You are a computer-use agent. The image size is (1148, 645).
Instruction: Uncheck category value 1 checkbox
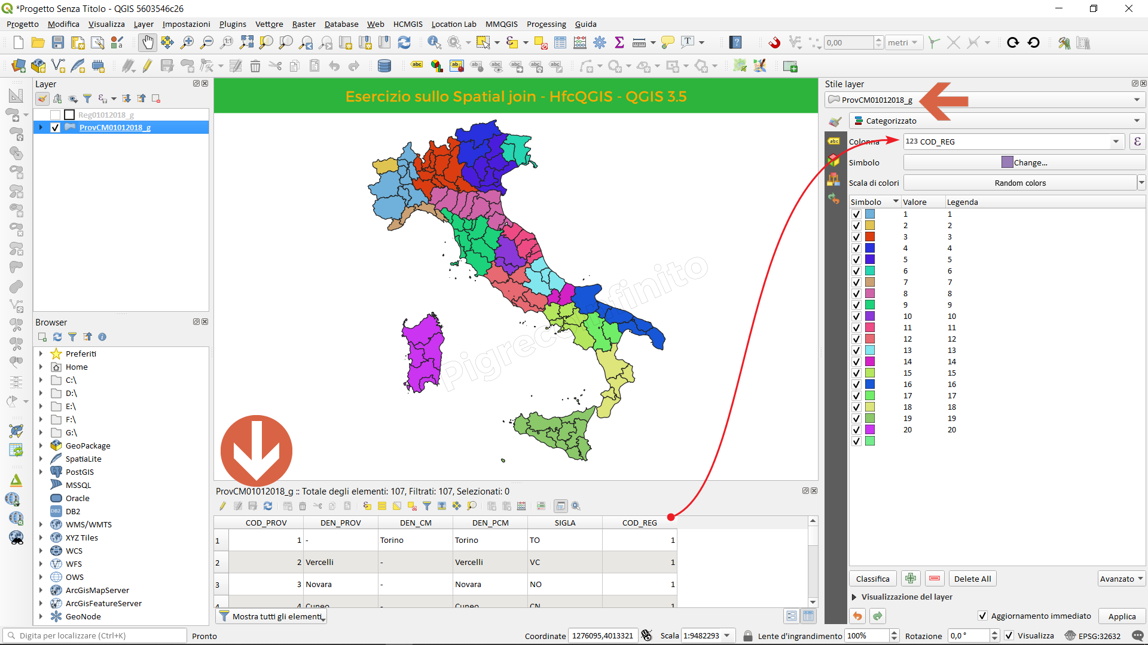(x=856, y=214)
